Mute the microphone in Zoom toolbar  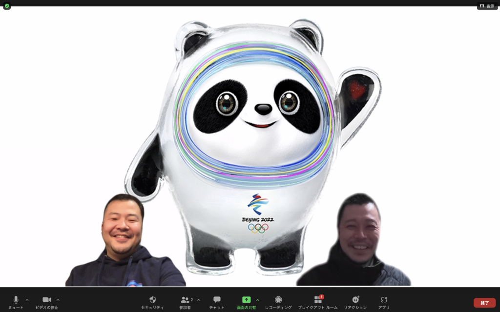(16, 302)
